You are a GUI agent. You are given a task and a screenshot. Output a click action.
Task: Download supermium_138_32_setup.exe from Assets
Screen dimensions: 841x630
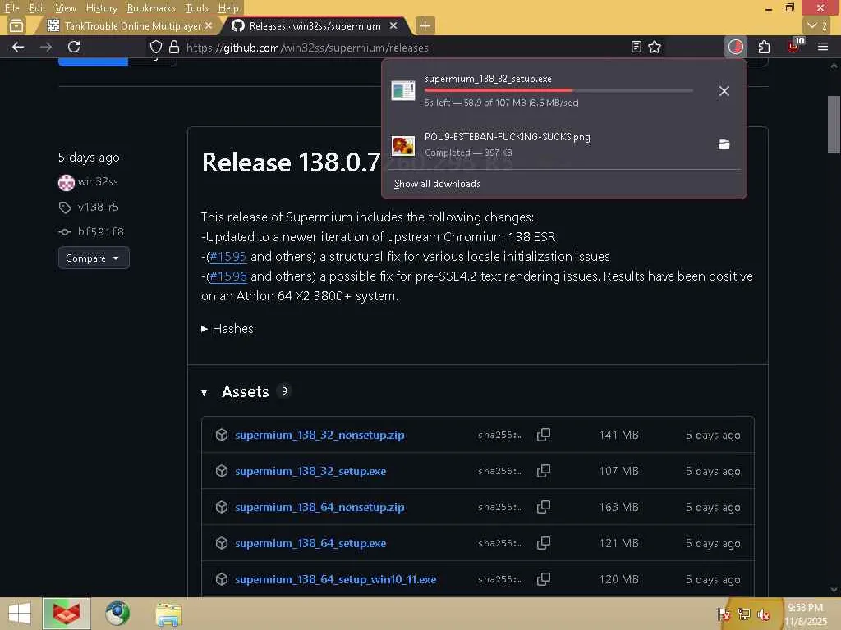click(310, 470)
